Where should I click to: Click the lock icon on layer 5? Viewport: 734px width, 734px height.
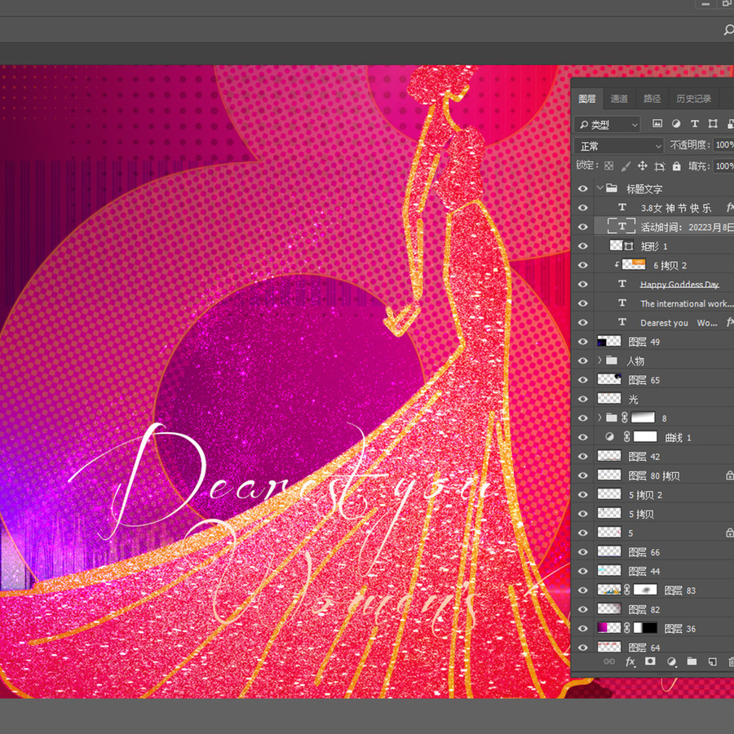(729, 533)
